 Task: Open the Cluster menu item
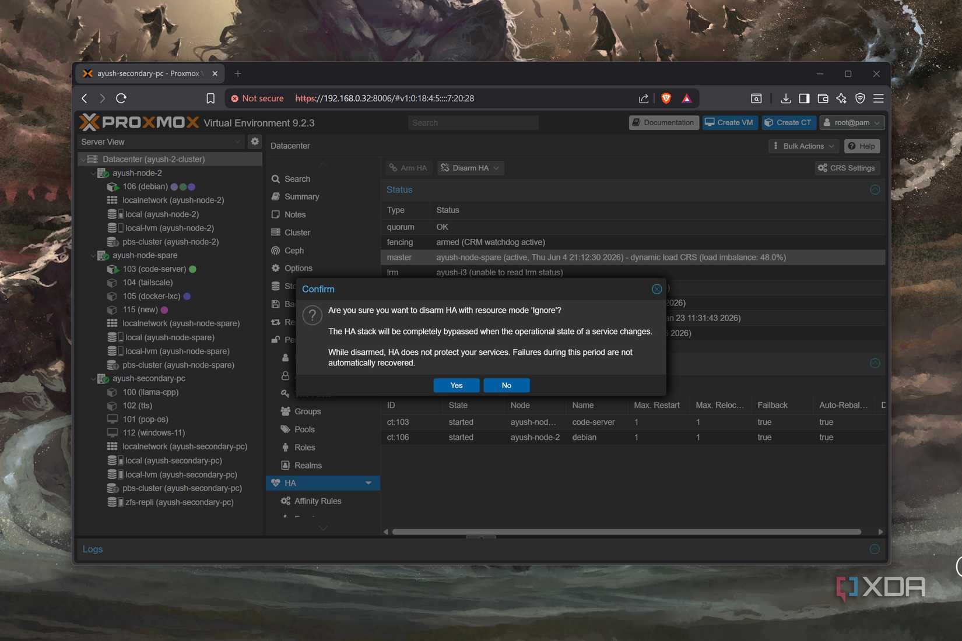tap(297, 233)
